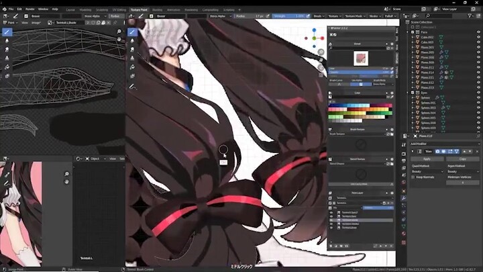The image size is (483, 272).
Task: Open the Object mode selector in the bottom editor
Action: [95, 158]
